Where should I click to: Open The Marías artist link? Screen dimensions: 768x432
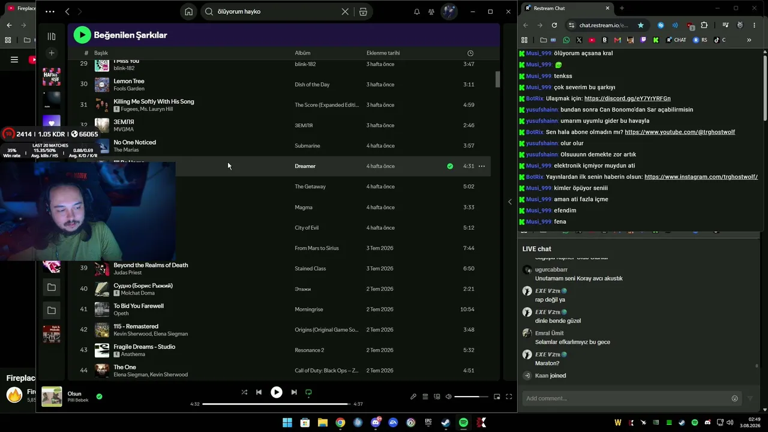tap(127, 150)
